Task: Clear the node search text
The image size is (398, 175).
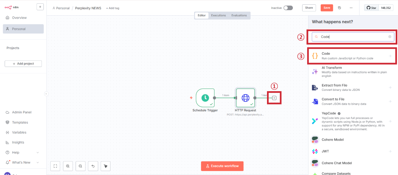Action: click(x=390, y=37)
